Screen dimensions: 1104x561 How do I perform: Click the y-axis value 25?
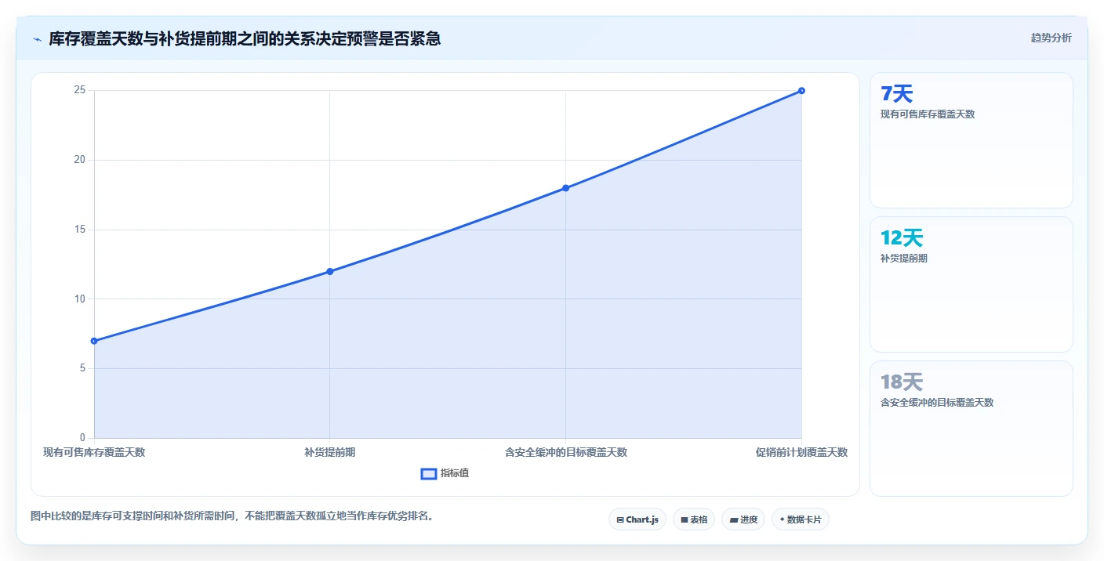79,90
